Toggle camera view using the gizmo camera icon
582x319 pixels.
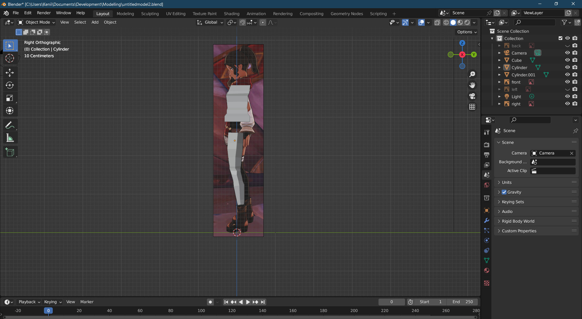click(x=472, y=96)
